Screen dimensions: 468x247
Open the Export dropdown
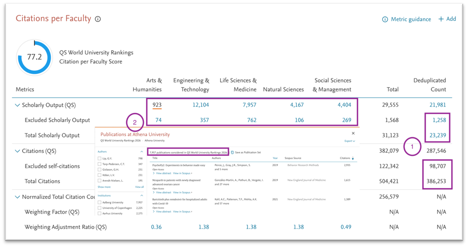[x=350, y=141]
